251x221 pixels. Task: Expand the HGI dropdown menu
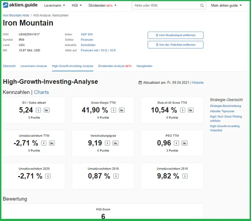pos(77,6)
